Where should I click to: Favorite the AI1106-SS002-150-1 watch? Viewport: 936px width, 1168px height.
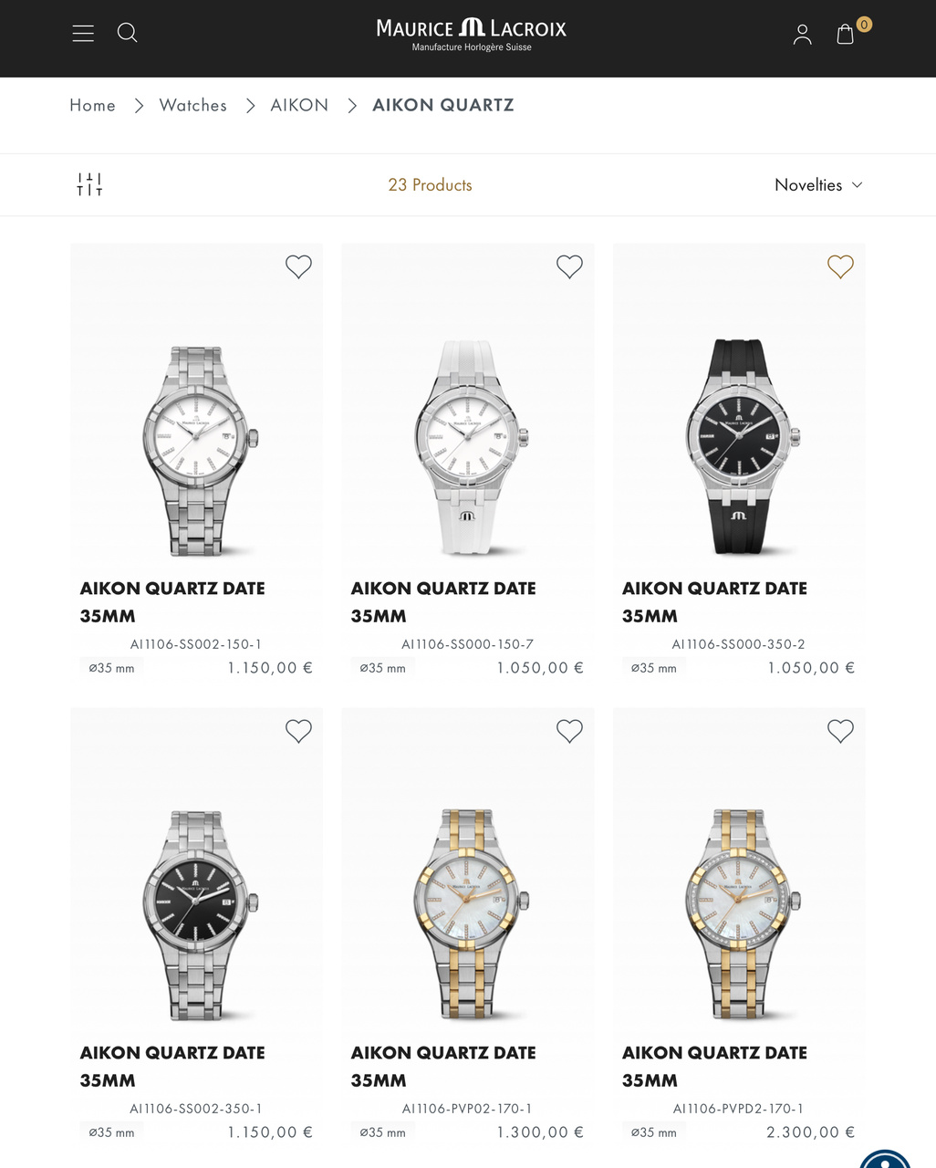[x=298, y=266]
